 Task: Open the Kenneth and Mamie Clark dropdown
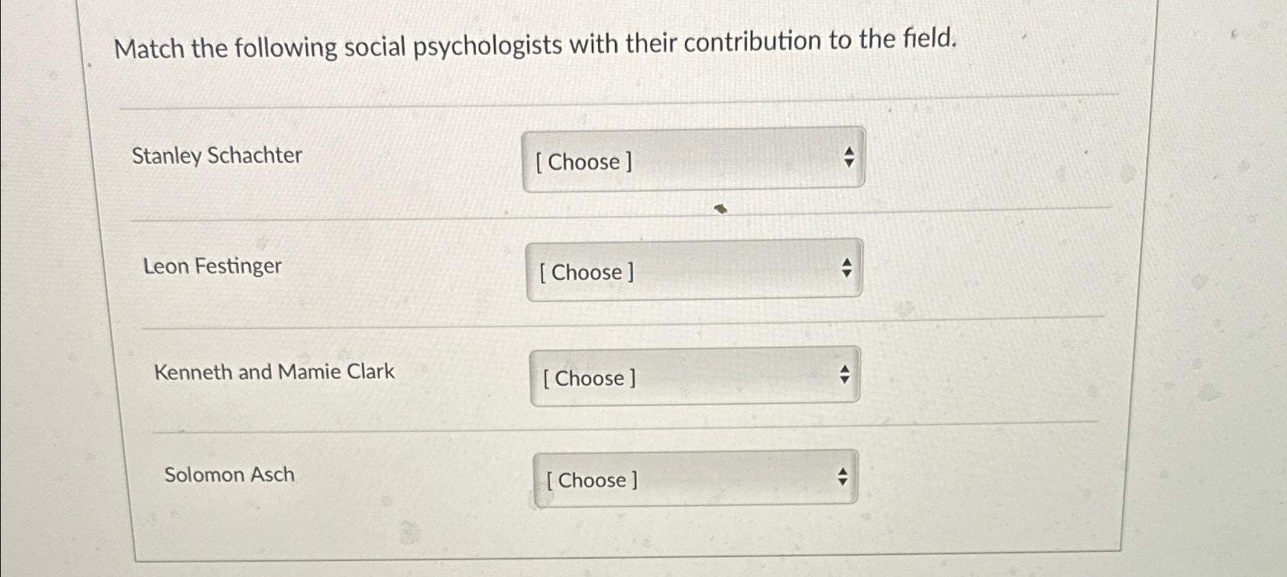pyautogui.click(x=691, y=377)
